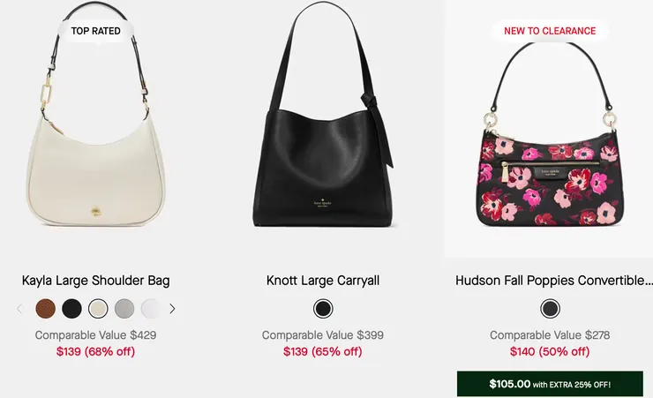Open the Knott Large Carryall title link
Screen dimensions: 653x398
click(x=323, y=281)
